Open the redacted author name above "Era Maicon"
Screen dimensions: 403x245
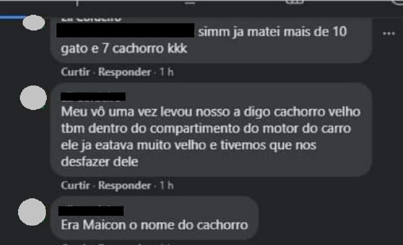pos(91,211)
